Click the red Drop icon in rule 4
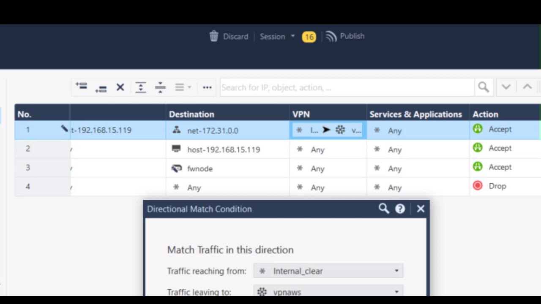This screenshot has height=304, width=541. [478, 186]
